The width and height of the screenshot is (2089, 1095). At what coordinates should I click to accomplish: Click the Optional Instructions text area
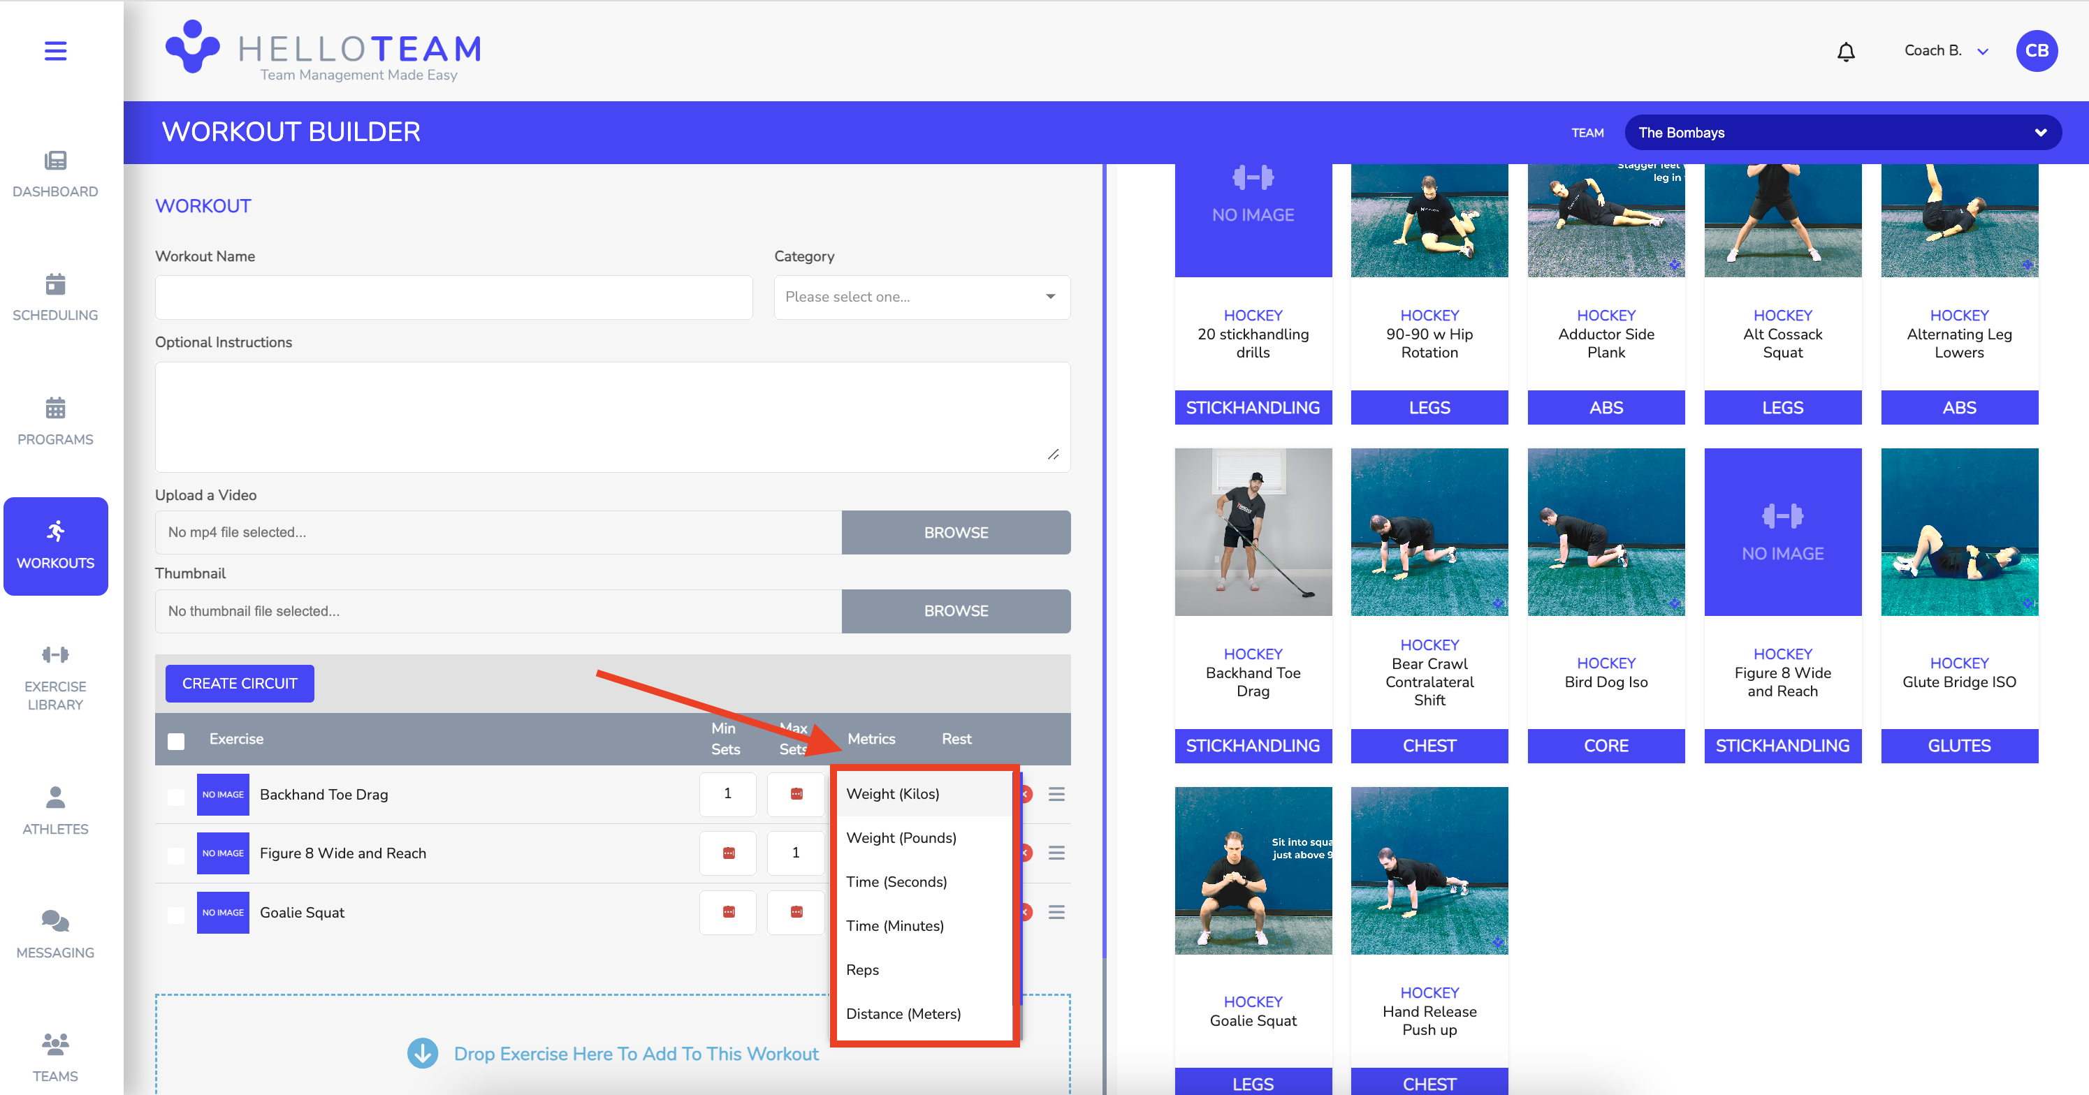(x=612, y=417)
